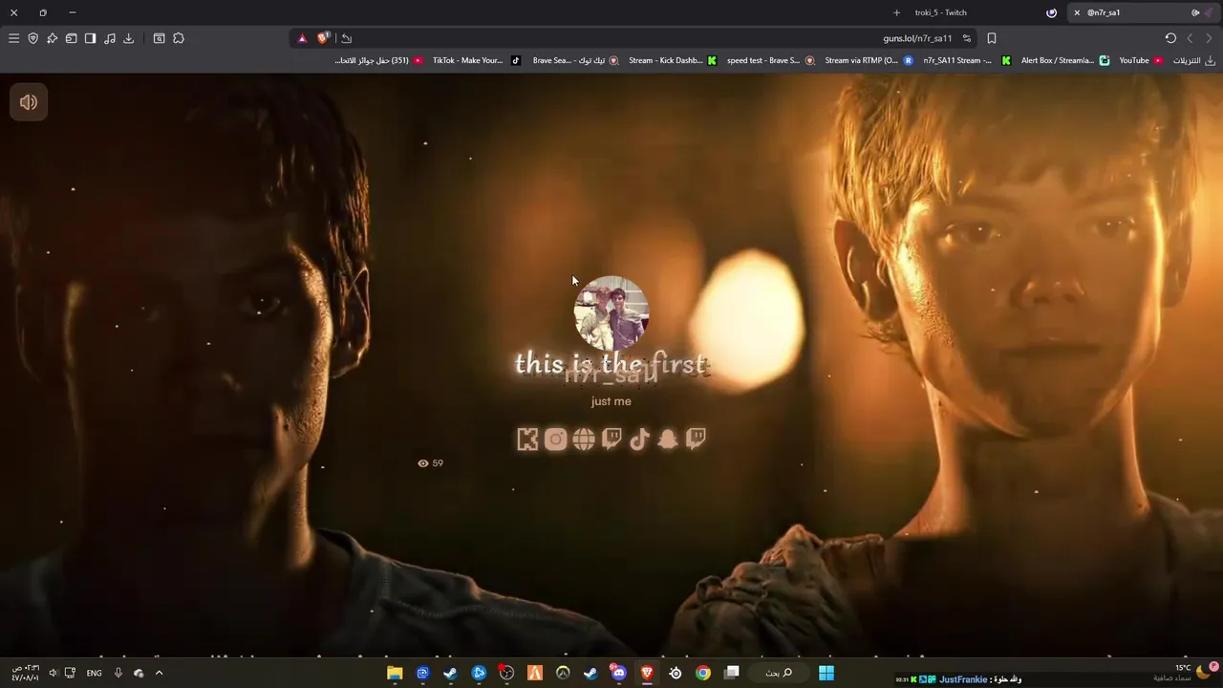Open Alert Box / Streamlabs bookmark

(x=1065, y=60)
